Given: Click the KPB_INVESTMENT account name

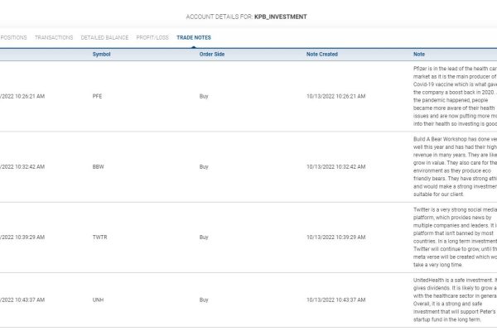Looking at the screenshot, I should point(281,17).
